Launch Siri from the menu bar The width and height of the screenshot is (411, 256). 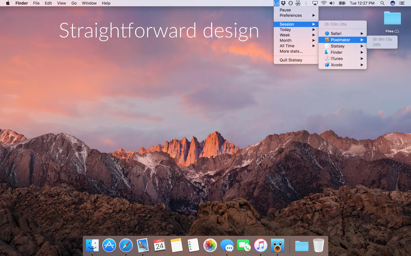pos(393,3)
